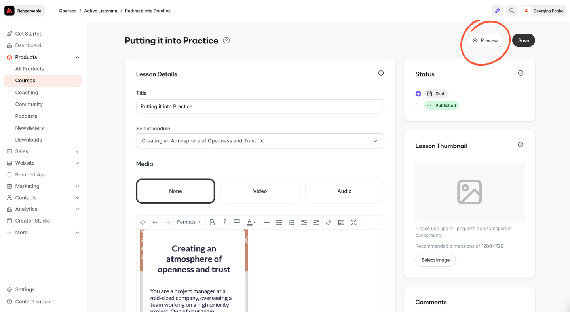Open the Formats dropdown in the editor

(x=189, y=222)
